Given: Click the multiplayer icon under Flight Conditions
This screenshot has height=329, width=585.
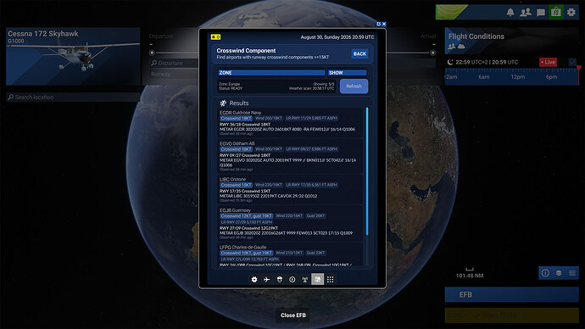Looking at the screenshot, I should click(x=451, y=47).
